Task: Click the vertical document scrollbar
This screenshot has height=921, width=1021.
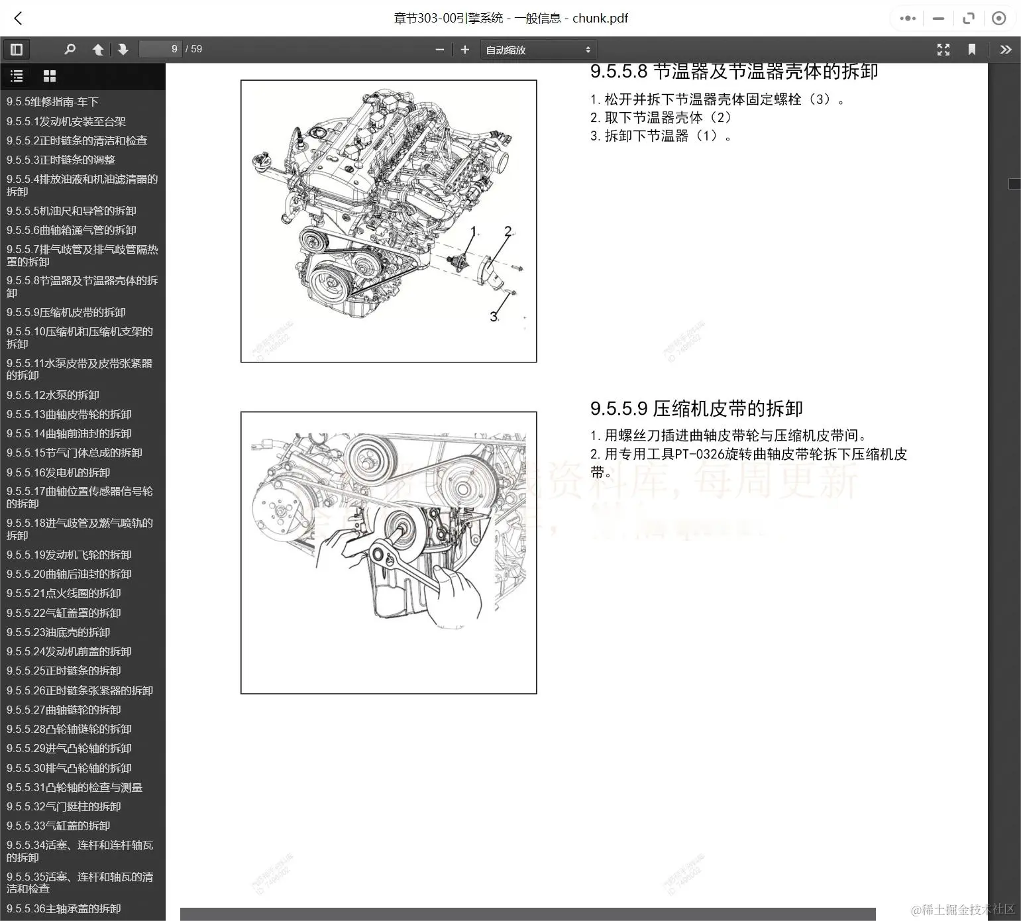Action: [x=1014, y=184]
